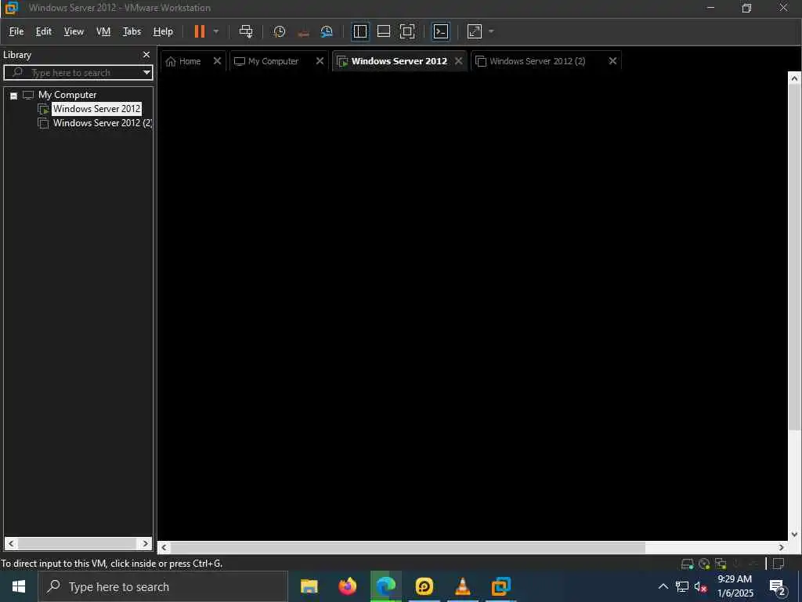Open the library search dropdown arrow

[x=146, y=72]
